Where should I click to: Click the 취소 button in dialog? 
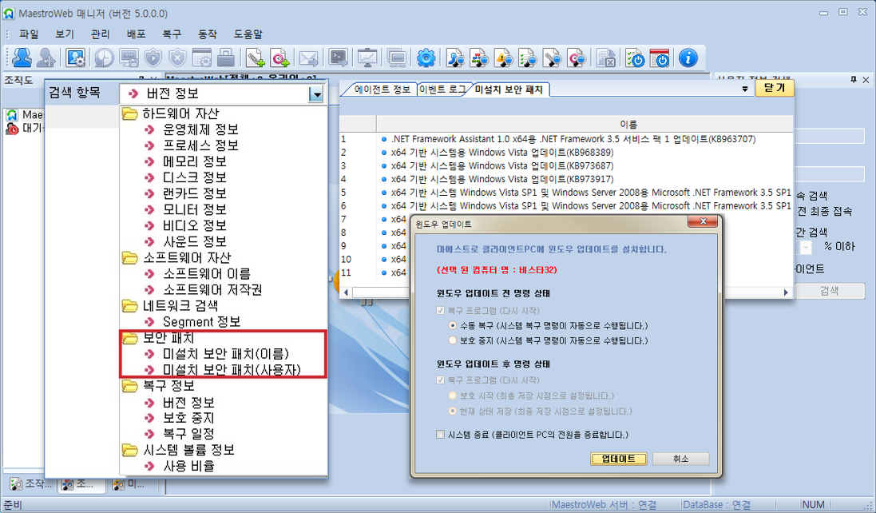[680, 459]
